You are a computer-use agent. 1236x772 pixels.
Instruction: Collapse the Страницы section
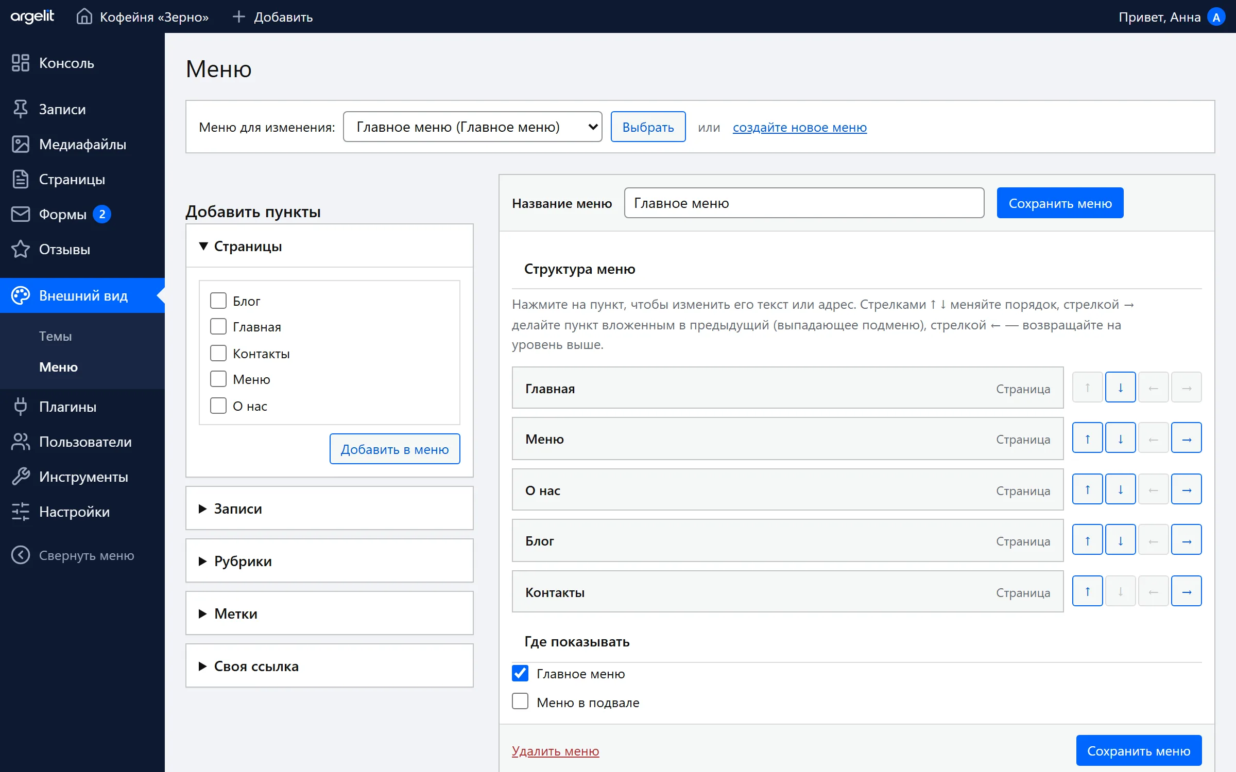pos(330,246)
